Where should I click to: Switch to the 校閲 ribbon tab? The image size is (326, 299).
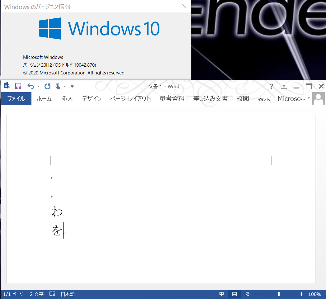[x=243, y=98]
